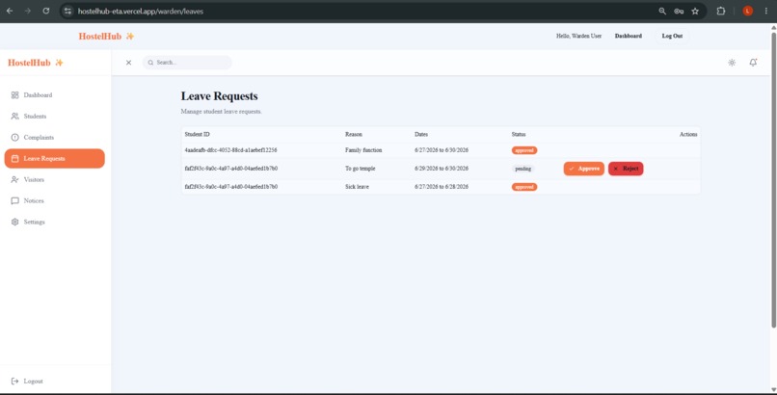
Task: Open Dashboard in the sidebar
Action: pyautogui.click(x=32, y=95)
